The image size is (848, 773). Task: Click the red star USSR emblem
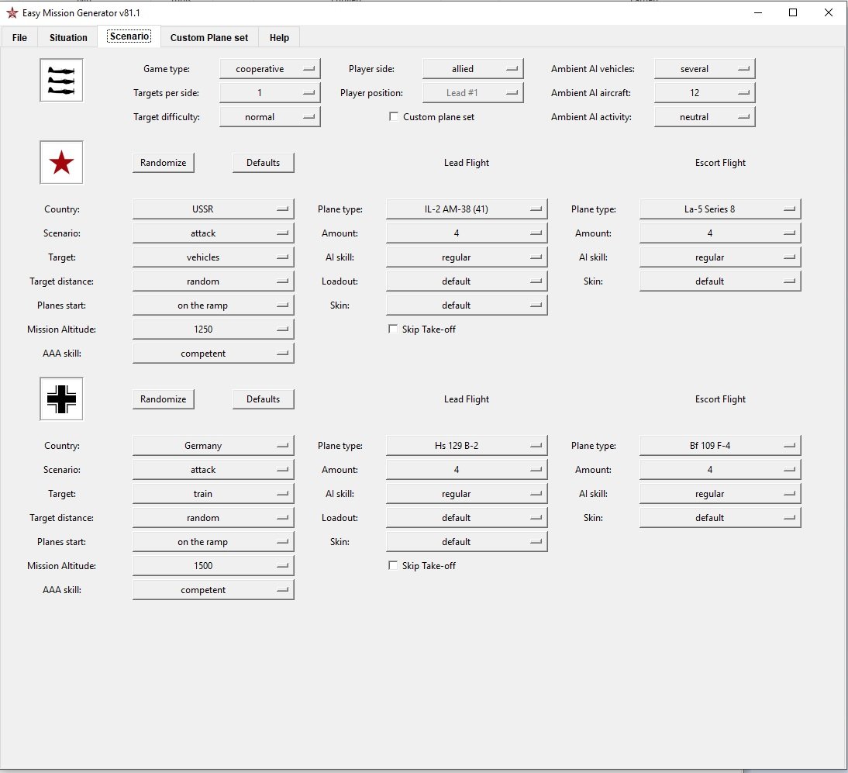click(x=61, y=163)
